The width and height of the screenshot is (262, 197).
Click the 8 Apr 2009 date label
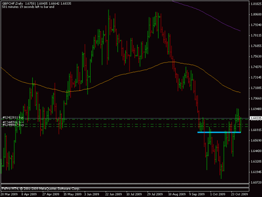pos(29,194)
